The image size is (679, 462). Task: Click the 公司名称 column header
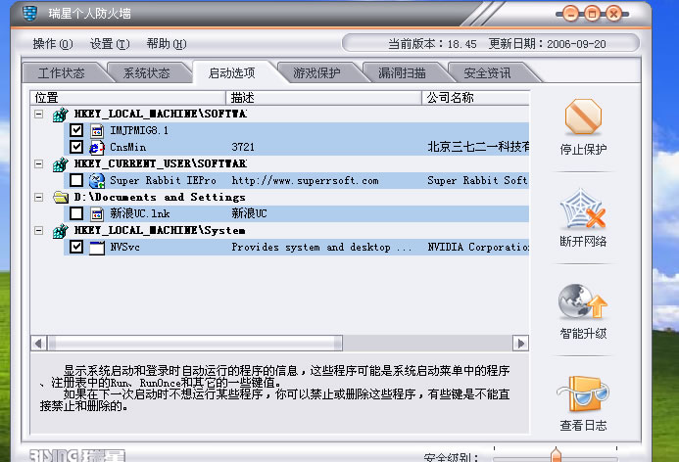click(x=475, y=98)
